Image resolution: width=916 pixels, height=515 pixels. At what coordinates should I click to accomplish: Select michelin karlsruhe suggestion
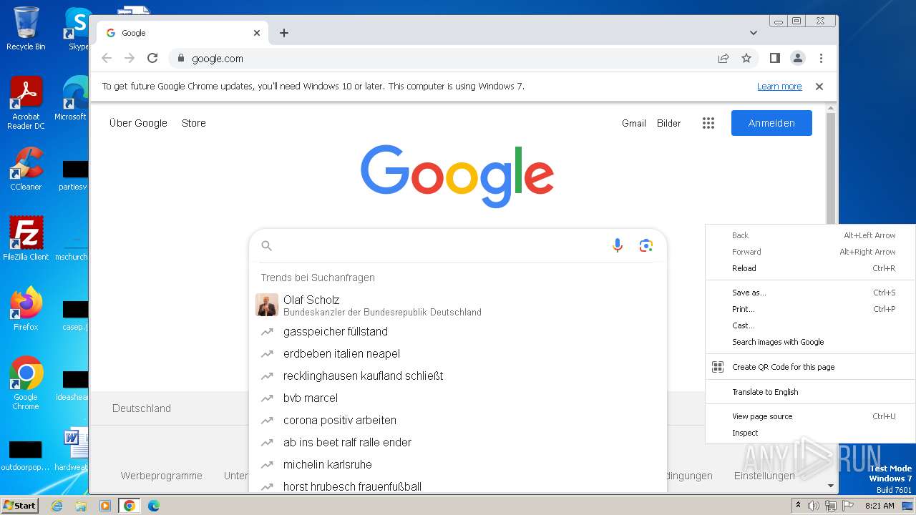point(458,465)
